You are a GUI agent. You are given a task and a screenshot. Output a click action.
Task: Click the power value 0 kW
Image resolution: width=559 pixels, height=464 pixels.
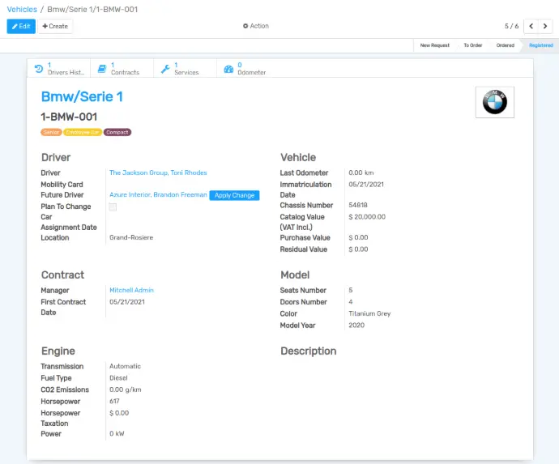tap(117, 434)
